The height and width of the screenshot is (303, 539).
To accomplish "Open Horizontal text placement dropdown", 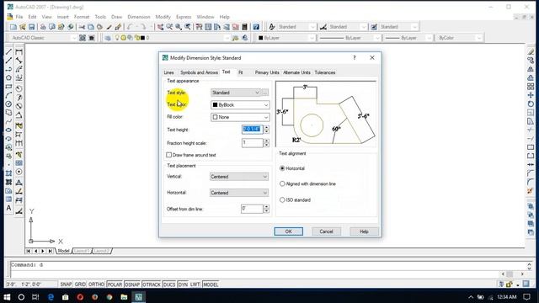I will (239, 193).
